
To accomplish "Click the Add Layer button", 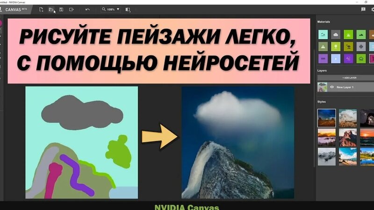I will click(x=345, y=78).
